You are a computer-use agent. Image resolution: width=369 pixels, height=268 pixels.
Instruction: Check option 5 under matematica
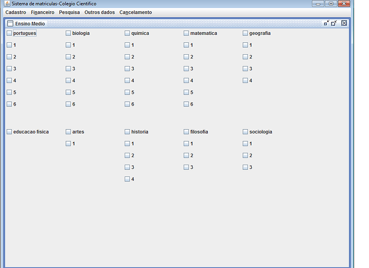(188, 92)
